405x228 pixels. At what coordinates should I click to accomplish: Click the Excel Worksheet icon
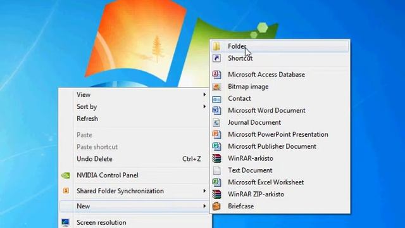(x=216, y=182)
